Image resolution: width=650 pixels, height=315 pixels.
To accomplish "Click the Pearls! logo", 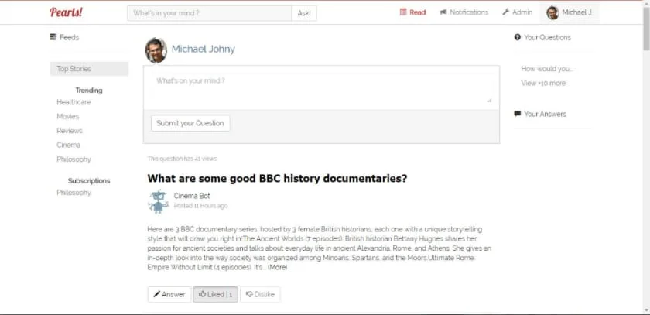I will point(66,12).
